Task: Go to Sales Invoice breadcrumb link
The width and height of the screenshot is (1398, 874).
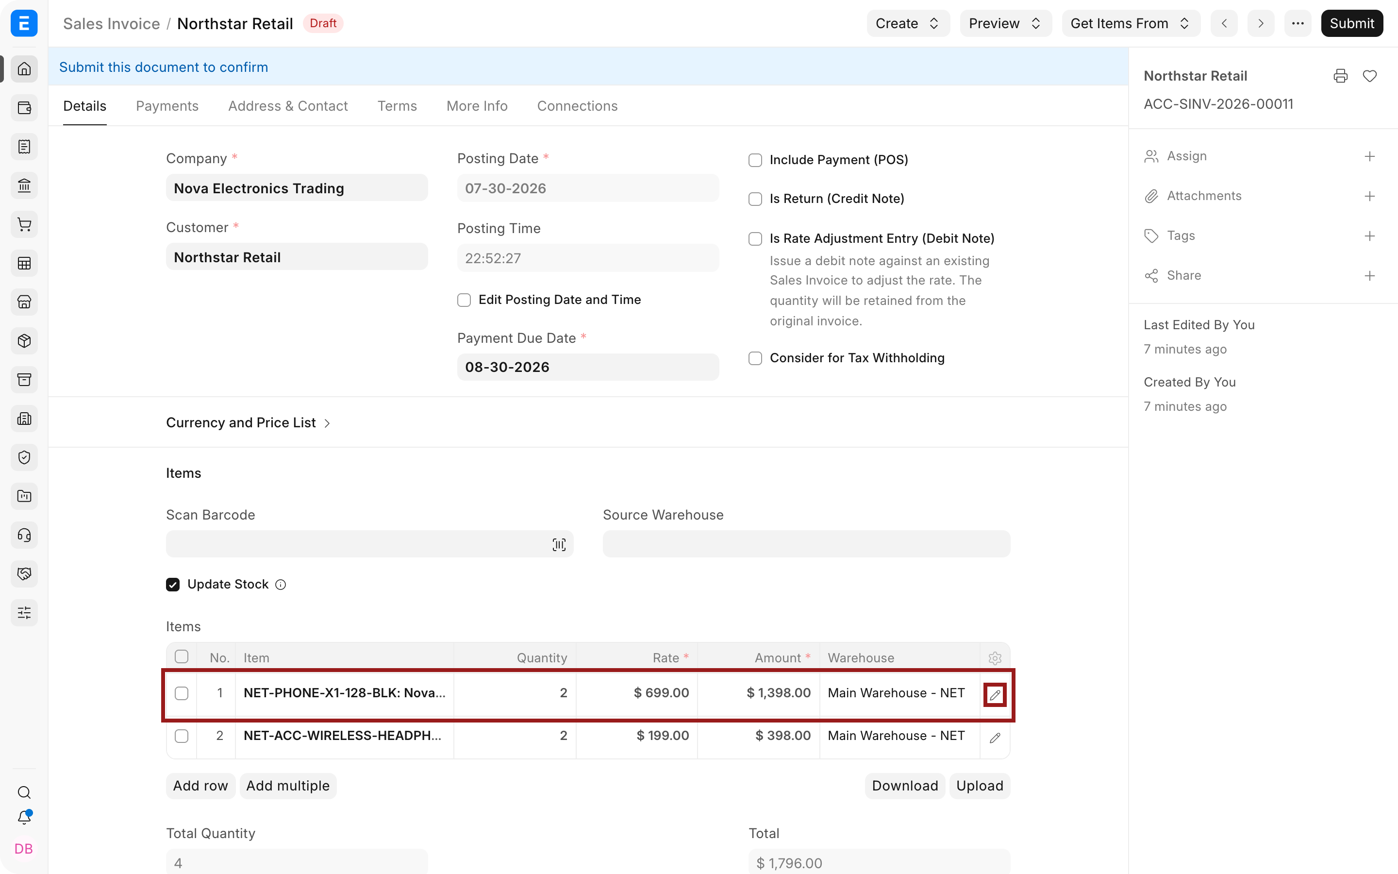Action: click(x=111, y=24)
